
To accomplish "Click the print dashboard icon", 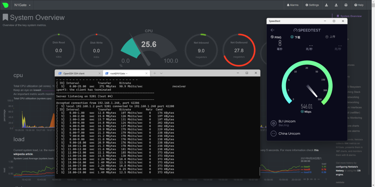I will pyautogui.click(x=346, y=5).
